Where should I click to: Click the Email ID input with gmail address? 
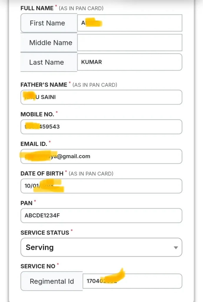[101, 156]
